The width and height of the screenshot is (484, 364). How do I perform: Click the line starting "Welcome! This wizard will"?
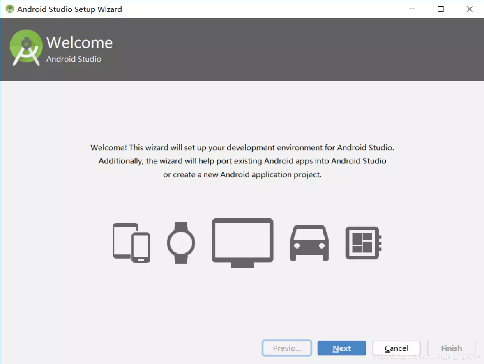(x=242, y=148)
